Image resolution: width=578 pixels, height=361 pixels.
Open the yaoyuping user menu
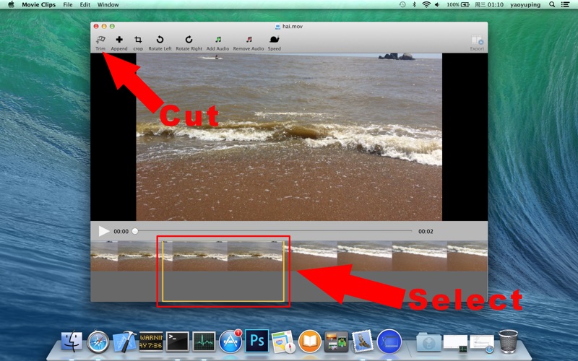pyautogui.click(x=525, y=5)
